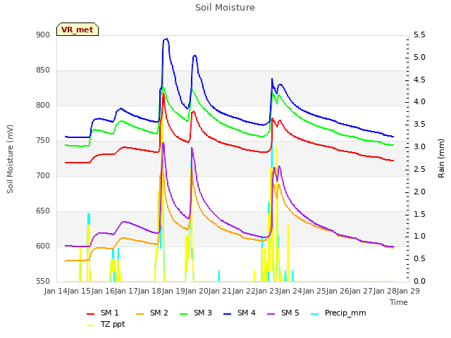
Task: Click the 800 tick label on left axis
Action: (43, 105)
